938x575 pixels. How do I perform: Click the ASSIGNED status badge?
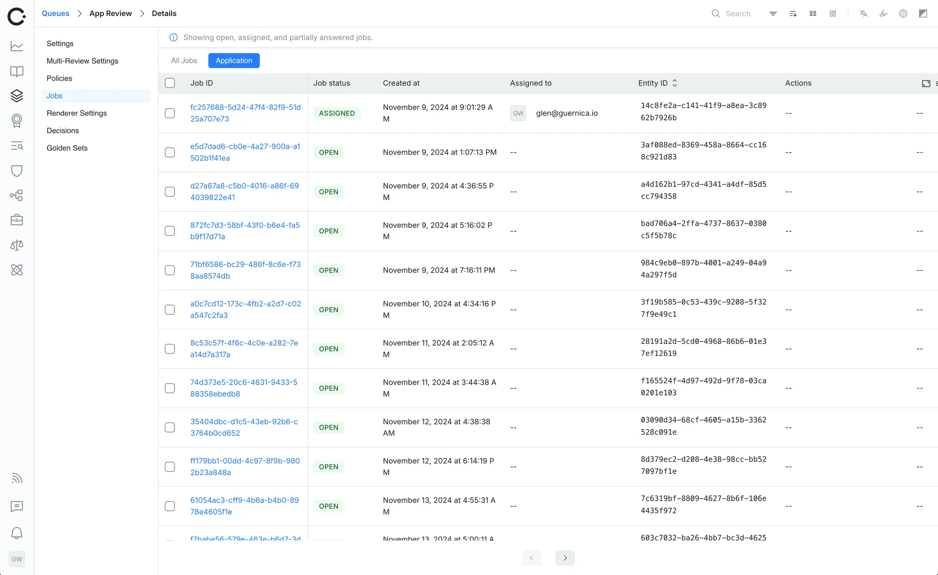coord(337,113)
